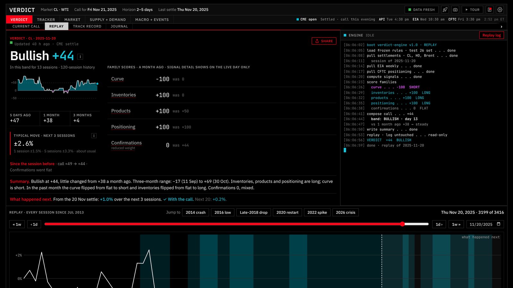Viewport: 513px width, 288px height.
Task: Click the info icon for Typical Move
Action: tap(94, 136)
